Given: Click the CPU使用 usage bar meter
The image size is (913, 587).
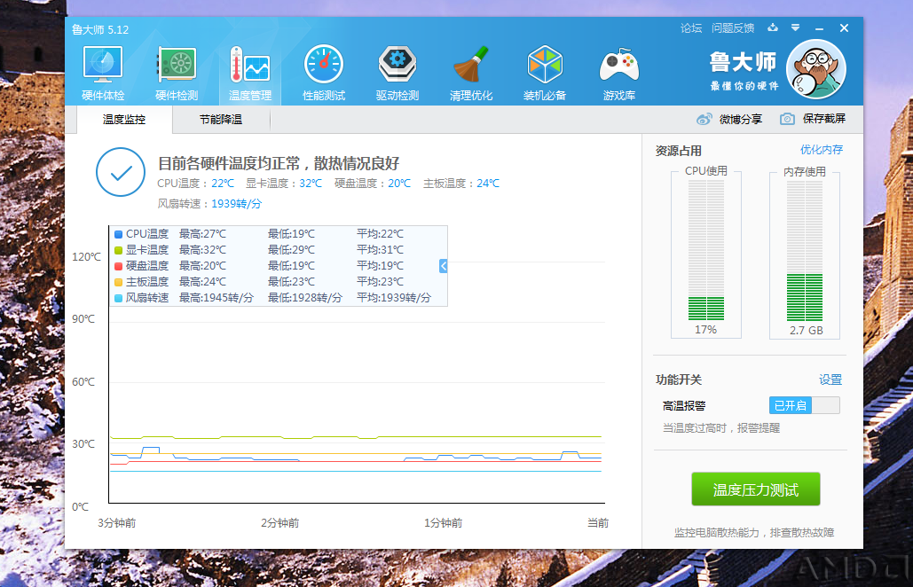Looking at the screenshot, I should tap(705, 250).
